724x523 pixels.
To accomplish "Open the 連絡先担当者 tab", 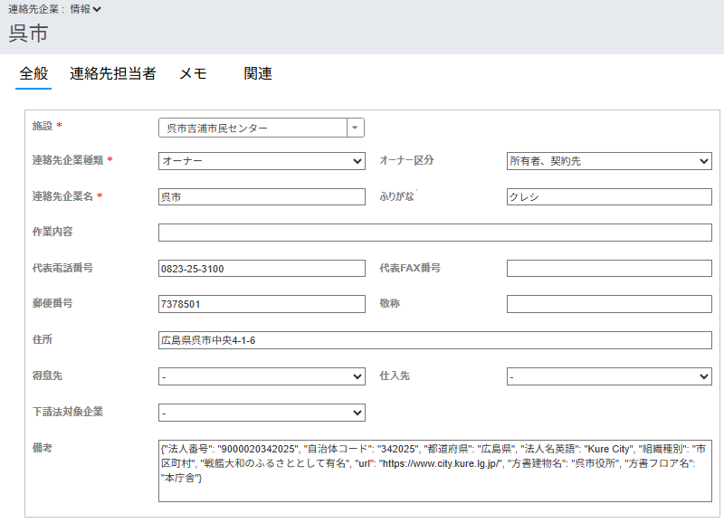I will (x=113, y=73).
